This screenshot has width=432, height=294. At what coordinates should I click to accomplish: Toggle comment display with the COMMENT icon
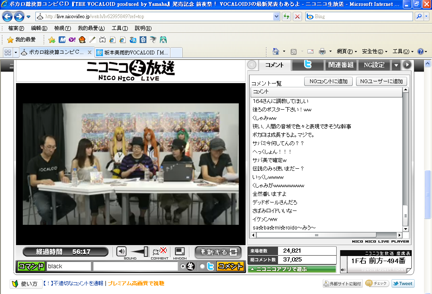[159, 251]
